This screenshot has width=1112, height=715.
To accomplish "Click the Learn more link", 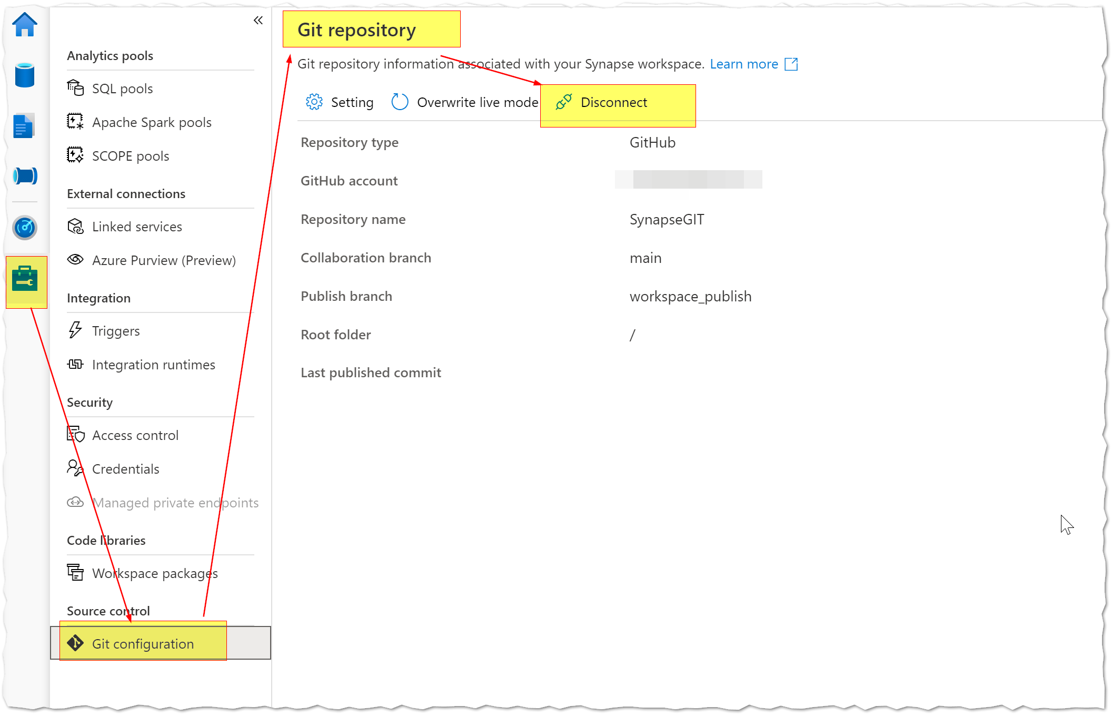I will [x=744, y=63].
